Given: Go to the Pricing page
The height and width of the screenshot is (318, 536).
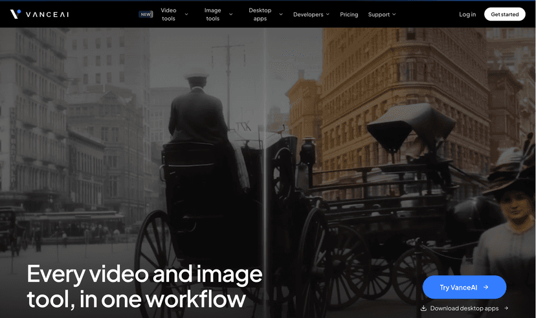Looking at the screenshot, I should 349,14.
